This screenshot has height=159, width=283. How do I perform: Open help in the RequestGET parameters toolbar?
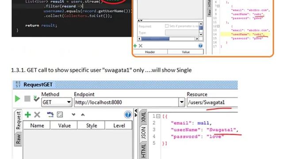pyautogui.click(x=128, y=115)
